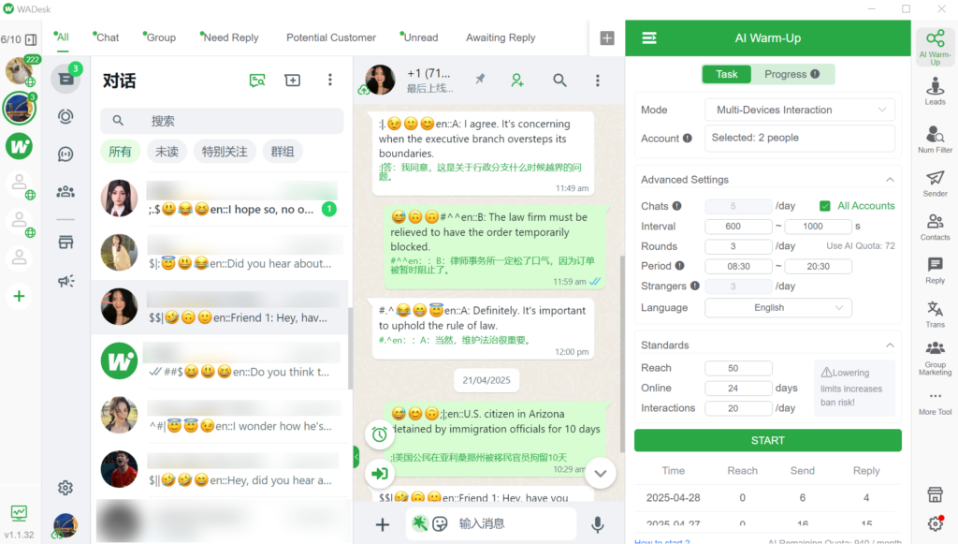The width and height of the screenshot is (958, 544).
Task: Select the account avatar with 222 badge
Action: coord(20,71)
